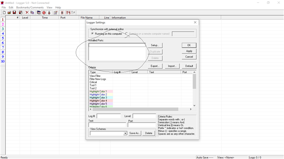
Task: Select Running on this computer radio button
Action: pos(93,34)
